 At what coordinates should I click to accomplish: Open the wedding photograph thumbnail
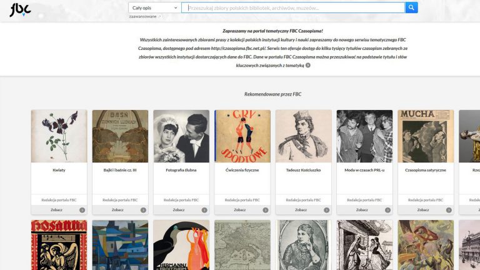click(181, 136)
